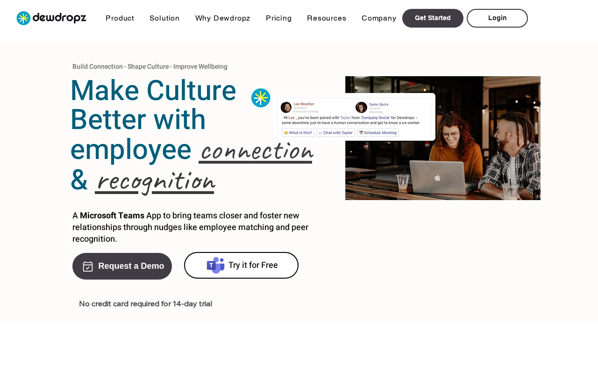The image size is (598, 374).
Task: Click the blue starburst badge beside the chat card
Action: (261, 98)
